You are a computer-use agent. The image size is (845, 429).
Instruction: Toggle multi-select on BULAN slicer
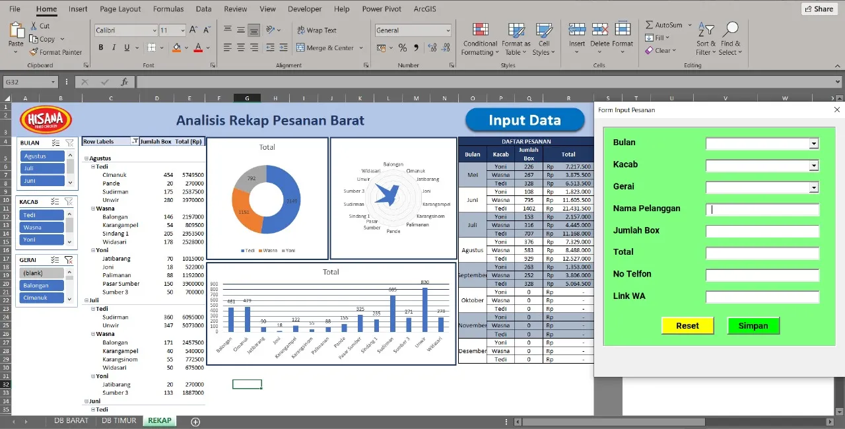pos(56,143)
